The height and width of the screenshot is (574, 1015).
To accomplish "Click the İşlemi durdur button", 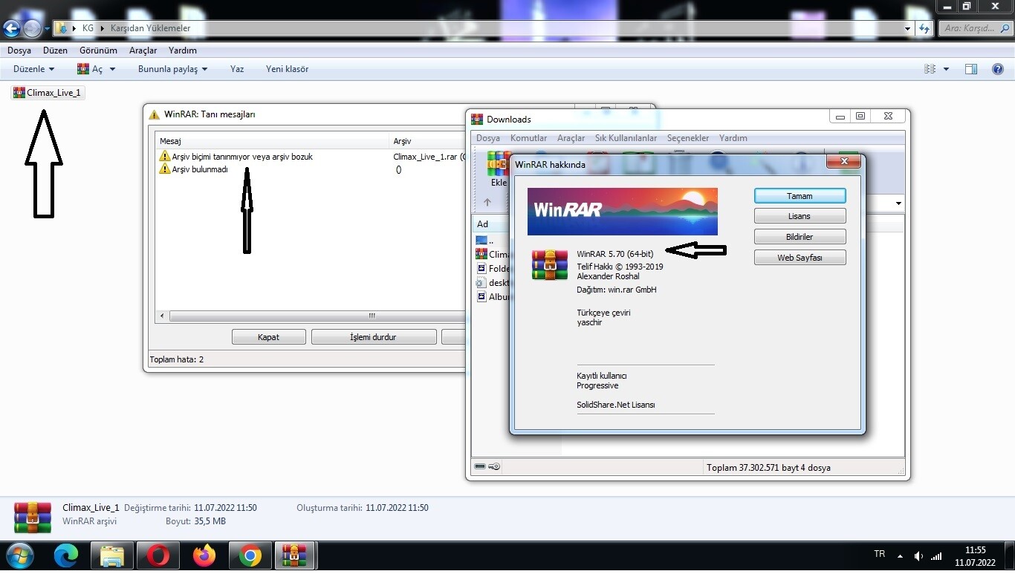I will [x=374, y=337].
